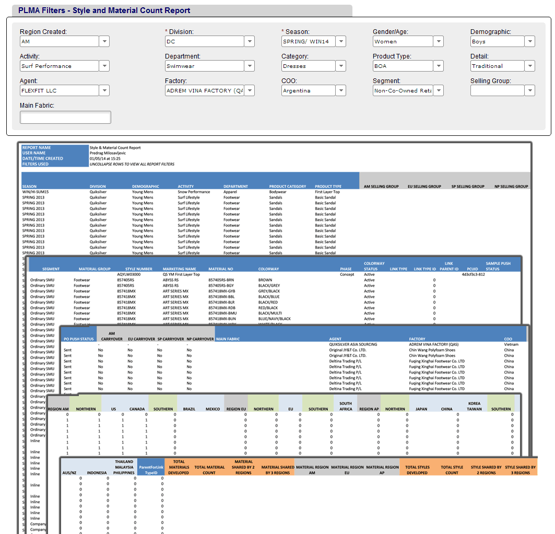Click the Vietnam COO cell
Viewport: 555px width, 534px height.
(x=511, y=344)
